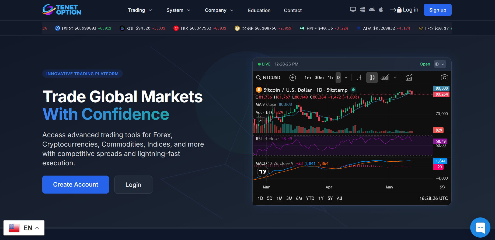Click the compare symbol plus icon

pos(292,78)
